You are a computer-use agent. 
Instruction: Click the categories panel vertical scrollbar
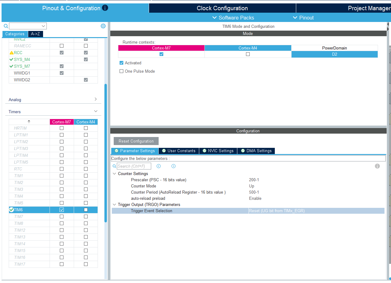tap(106, 153)
